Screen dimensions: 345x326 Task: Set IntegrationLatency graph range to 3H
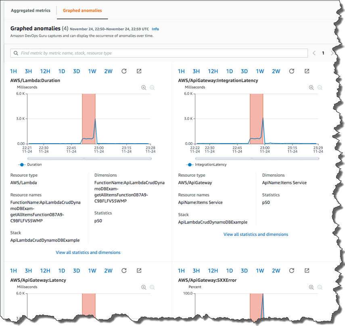(x=196, y=71)
